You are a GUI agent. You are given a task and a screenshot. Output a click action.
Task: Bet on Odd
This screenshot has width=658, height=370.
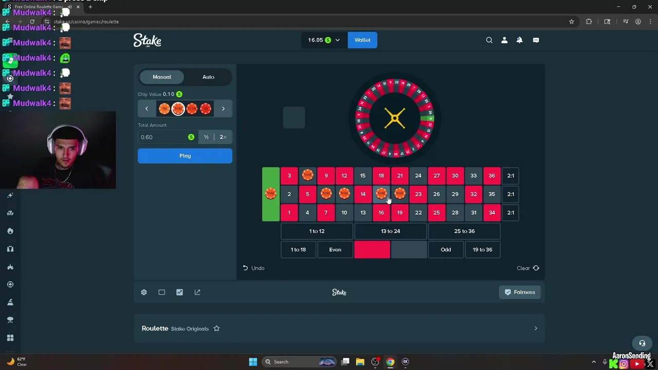click(x=446, y=250)
